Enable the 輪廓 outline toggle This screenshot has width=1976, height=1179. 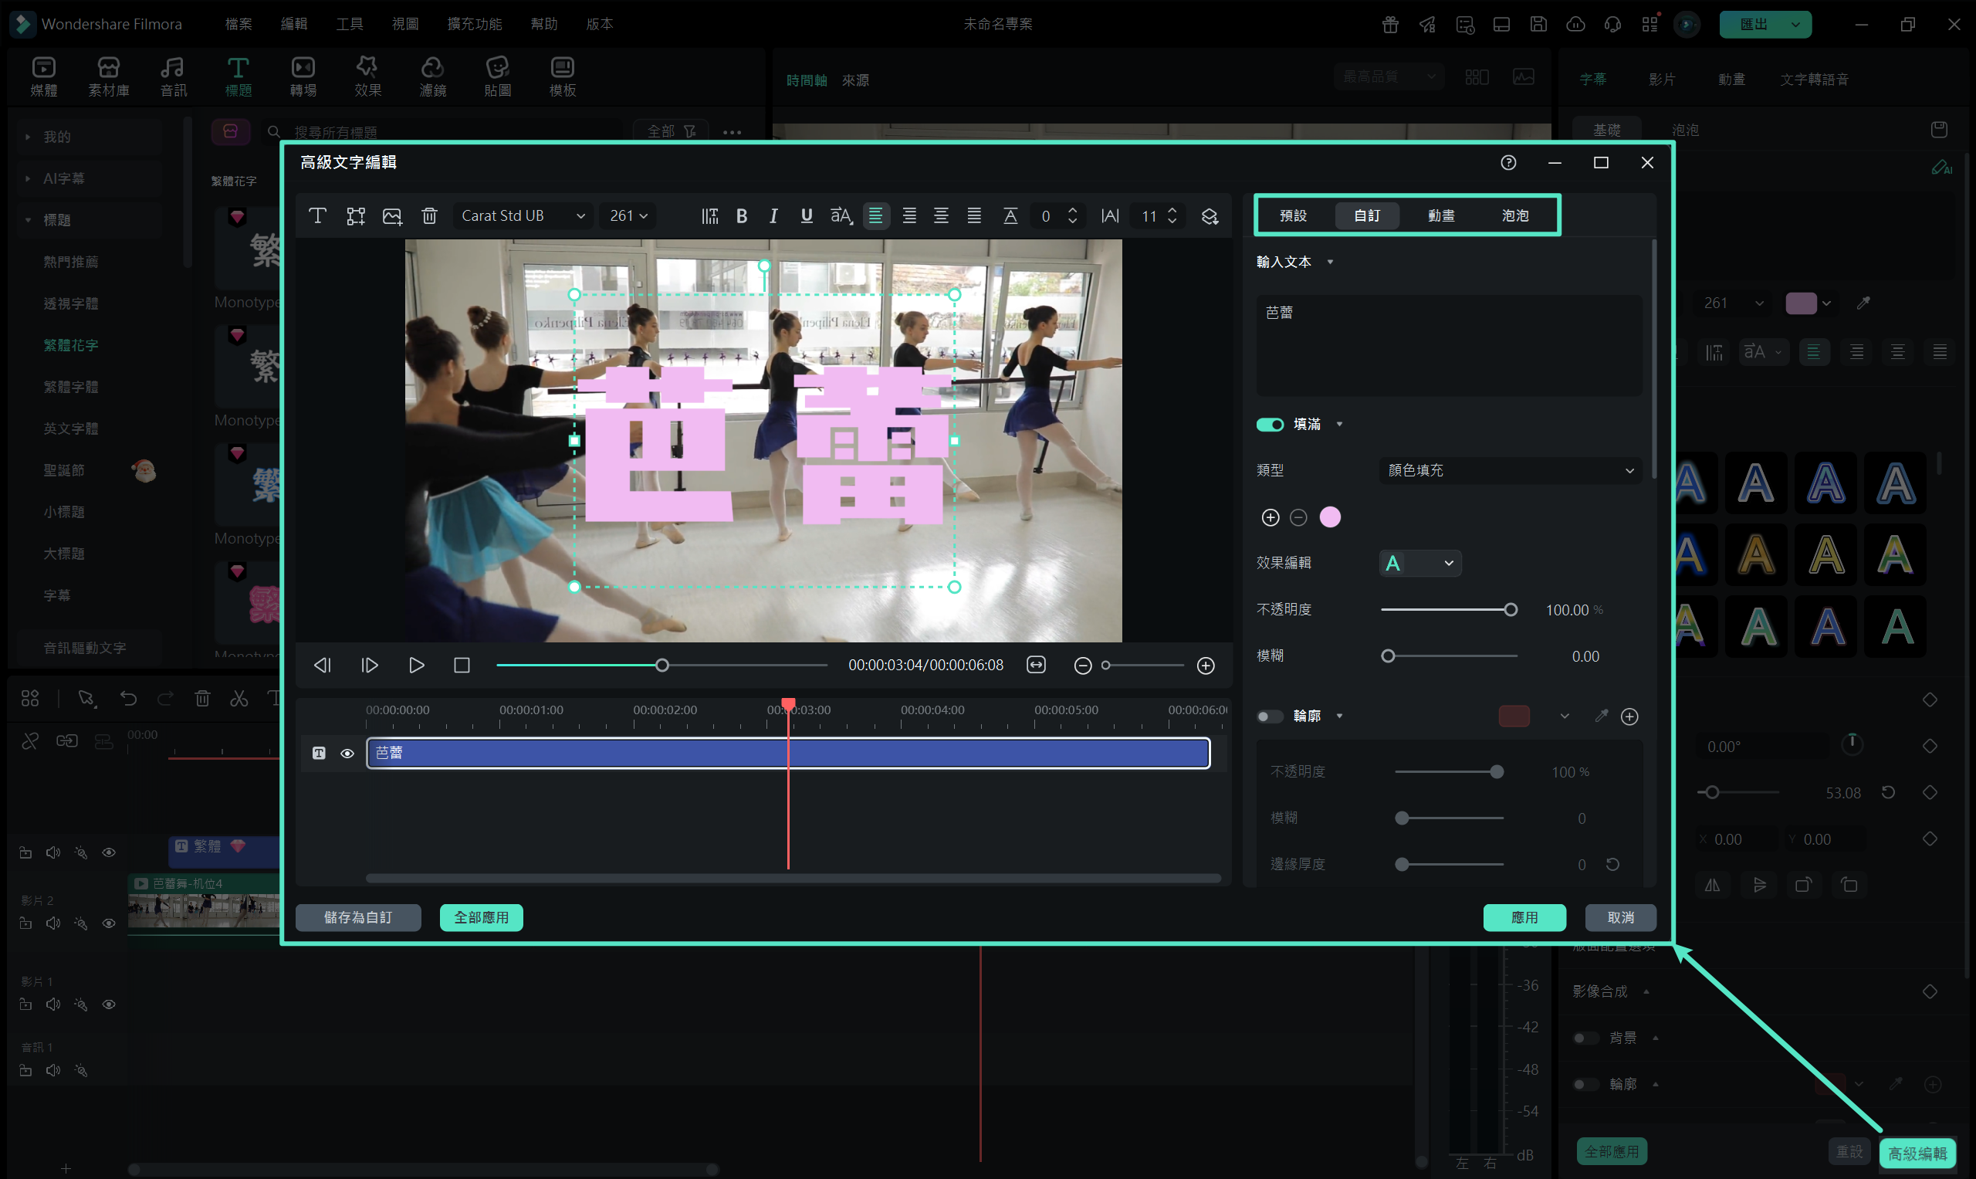point(1269,716)
